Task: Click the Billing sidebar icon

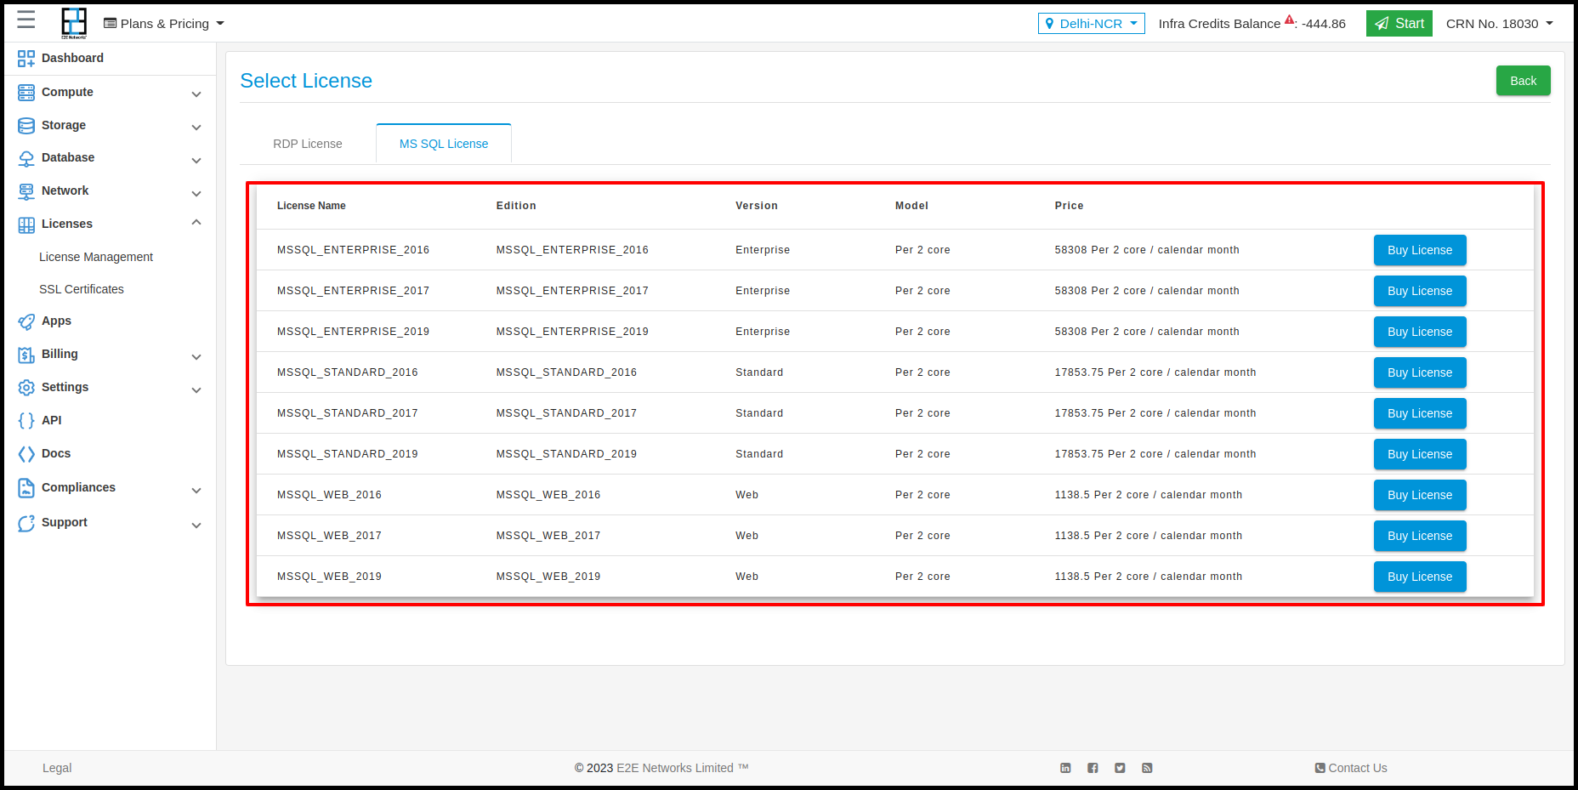Action: click(x=26, y=355)
